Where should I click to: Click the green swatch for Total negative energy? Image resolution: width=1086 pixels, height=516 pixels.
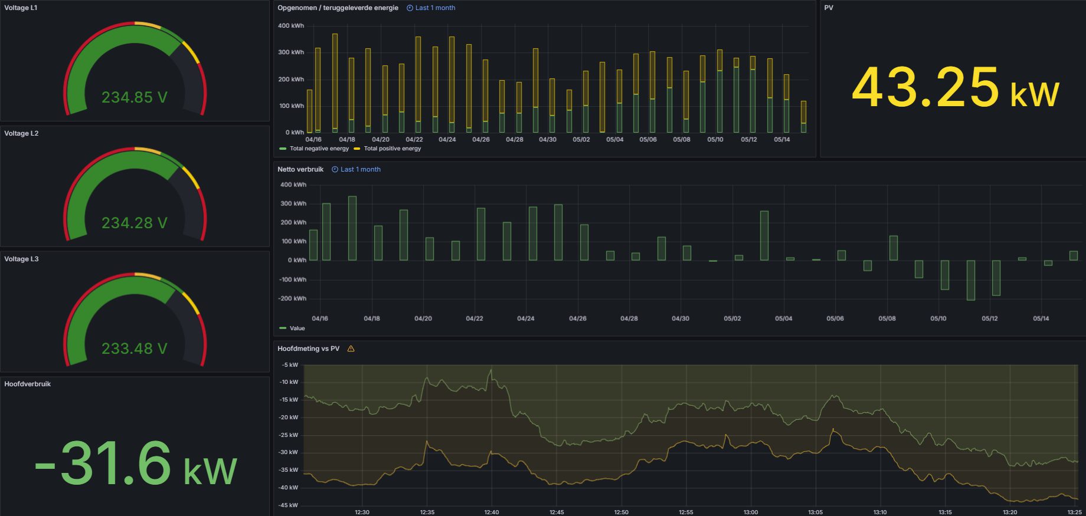pyautogui.click(x=283, y=149)
